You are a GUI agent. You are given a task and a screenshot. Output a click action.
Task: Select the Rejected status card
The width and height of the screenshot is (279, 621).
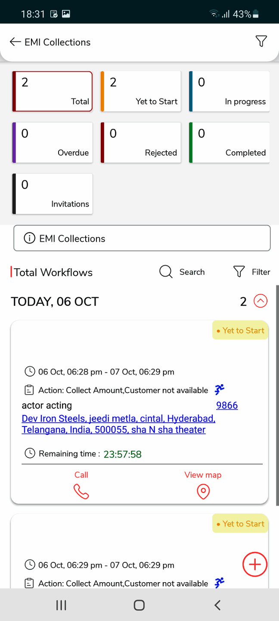[141, 143]
